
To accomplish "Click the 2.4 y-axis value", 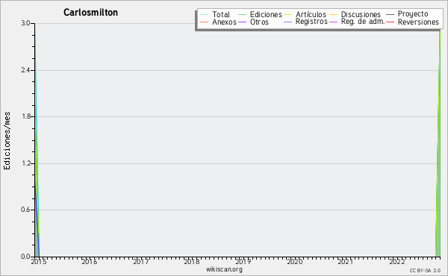I will [25, 70].
